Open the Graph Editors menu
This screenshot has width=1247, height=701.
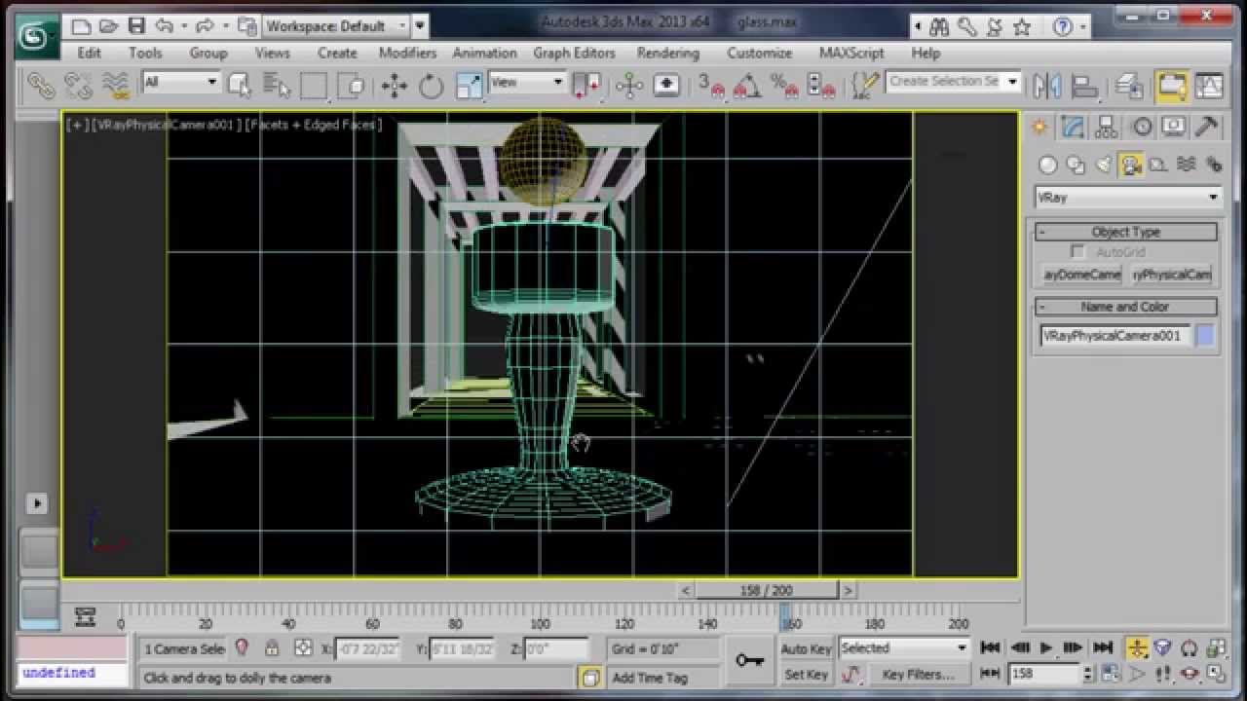574,53
